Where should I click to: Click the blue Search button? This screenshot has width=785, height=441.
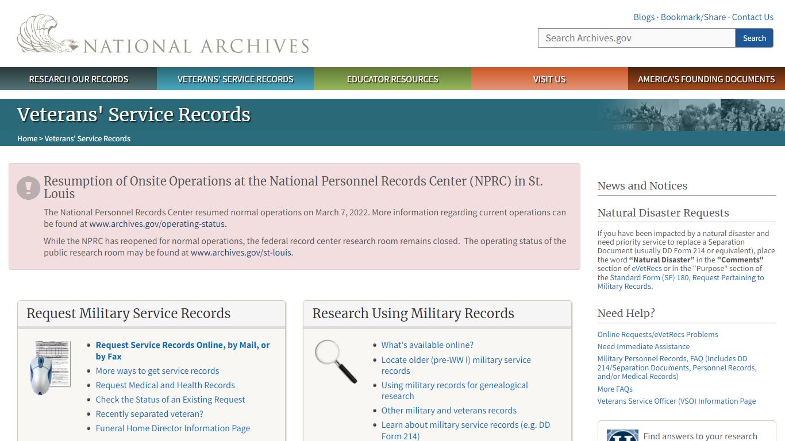pos(755,38)
